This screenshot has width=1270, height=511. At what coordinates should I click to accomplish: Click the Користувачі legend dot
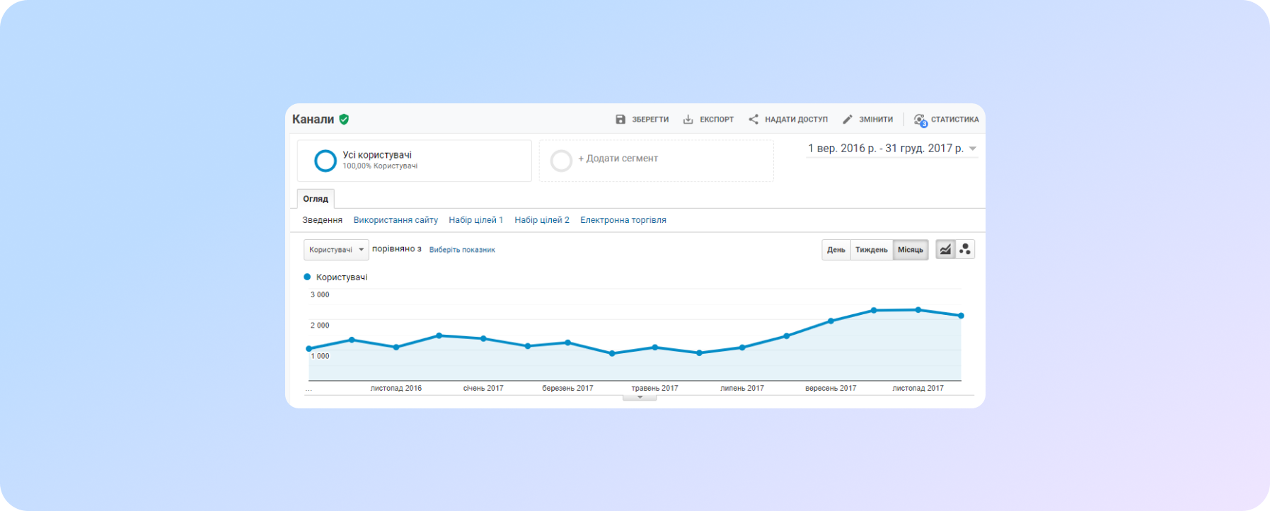(307, 277)
